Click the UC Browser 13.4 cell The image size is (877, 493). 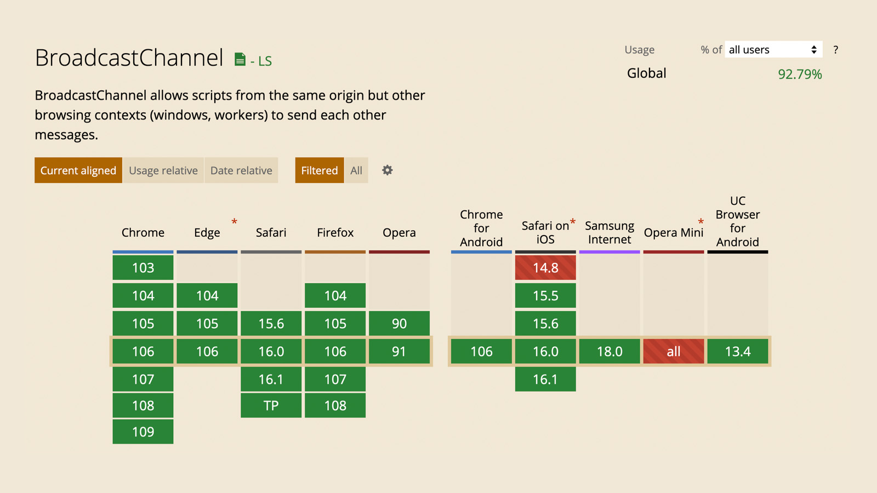[x=737, y=352]
